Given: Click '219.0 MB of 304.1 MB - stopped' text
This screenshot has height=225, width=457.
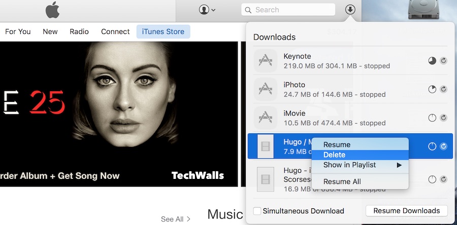Looking at the screenshot, I should [337, 66].
